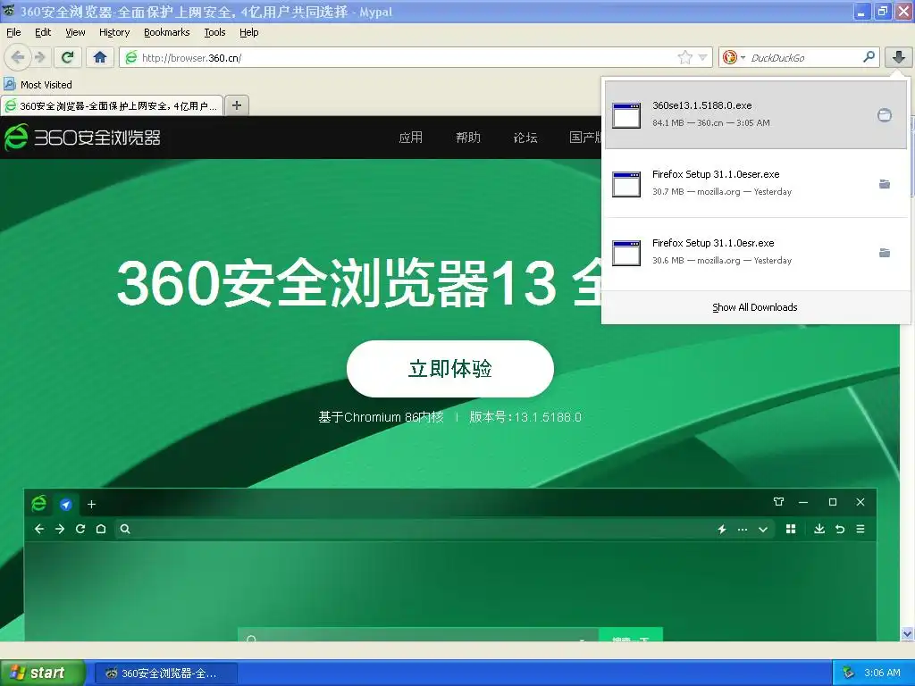Click the shirt skin icon in preview title bar
Viewport: 915px width, 686px height.
[778, 502]
